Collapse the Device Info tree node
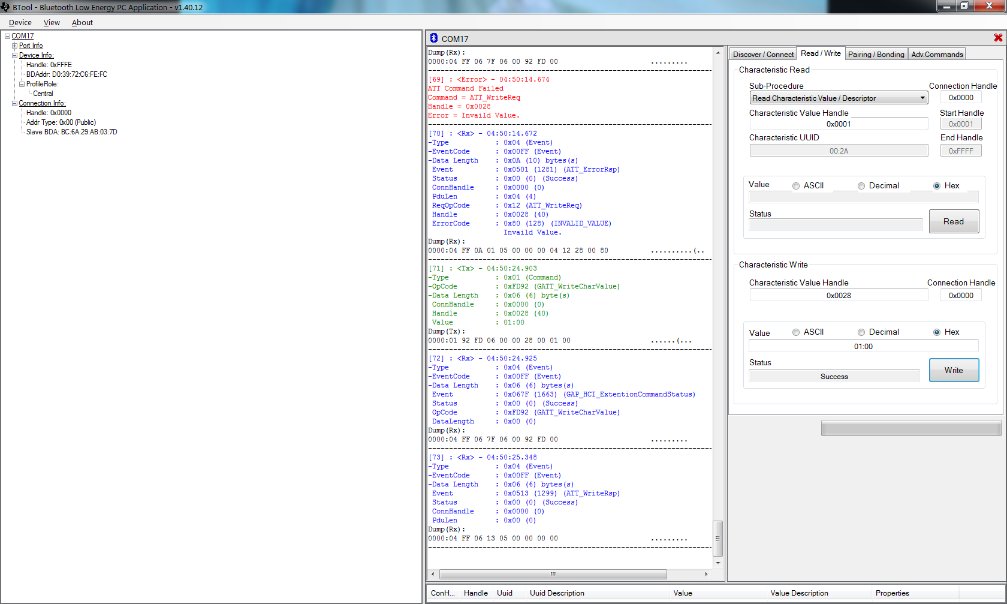This screenshot has width=1007, height=604. click(x=14, y=55)
